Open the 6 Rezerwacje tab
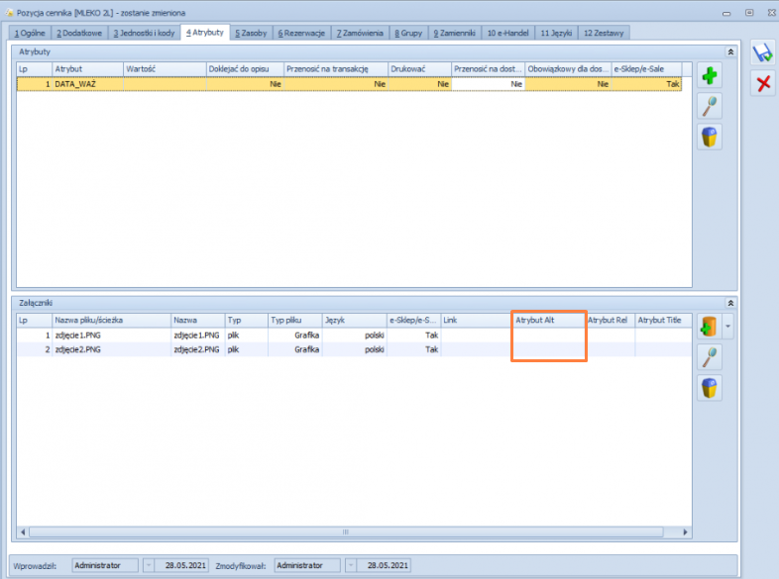This screenshot has width=779, height=579. (x=301, y=34)
